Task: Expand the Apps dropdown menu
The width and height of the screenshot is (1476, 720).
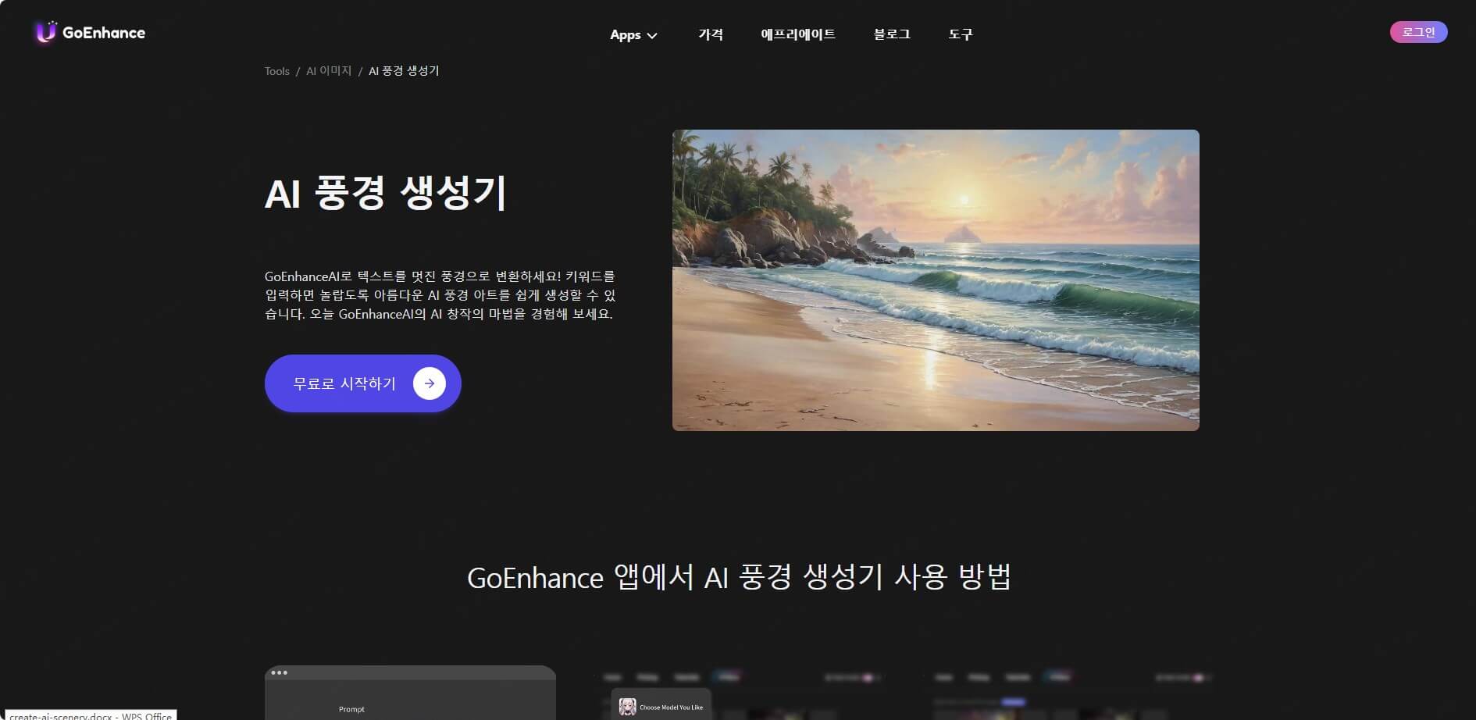Action: coord(633,35)
